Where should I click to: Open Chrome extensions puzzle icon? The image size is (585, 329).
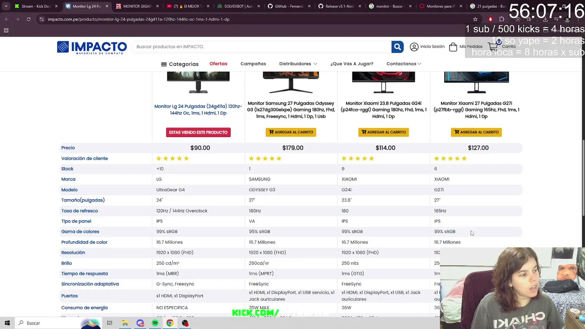(501, 19)
